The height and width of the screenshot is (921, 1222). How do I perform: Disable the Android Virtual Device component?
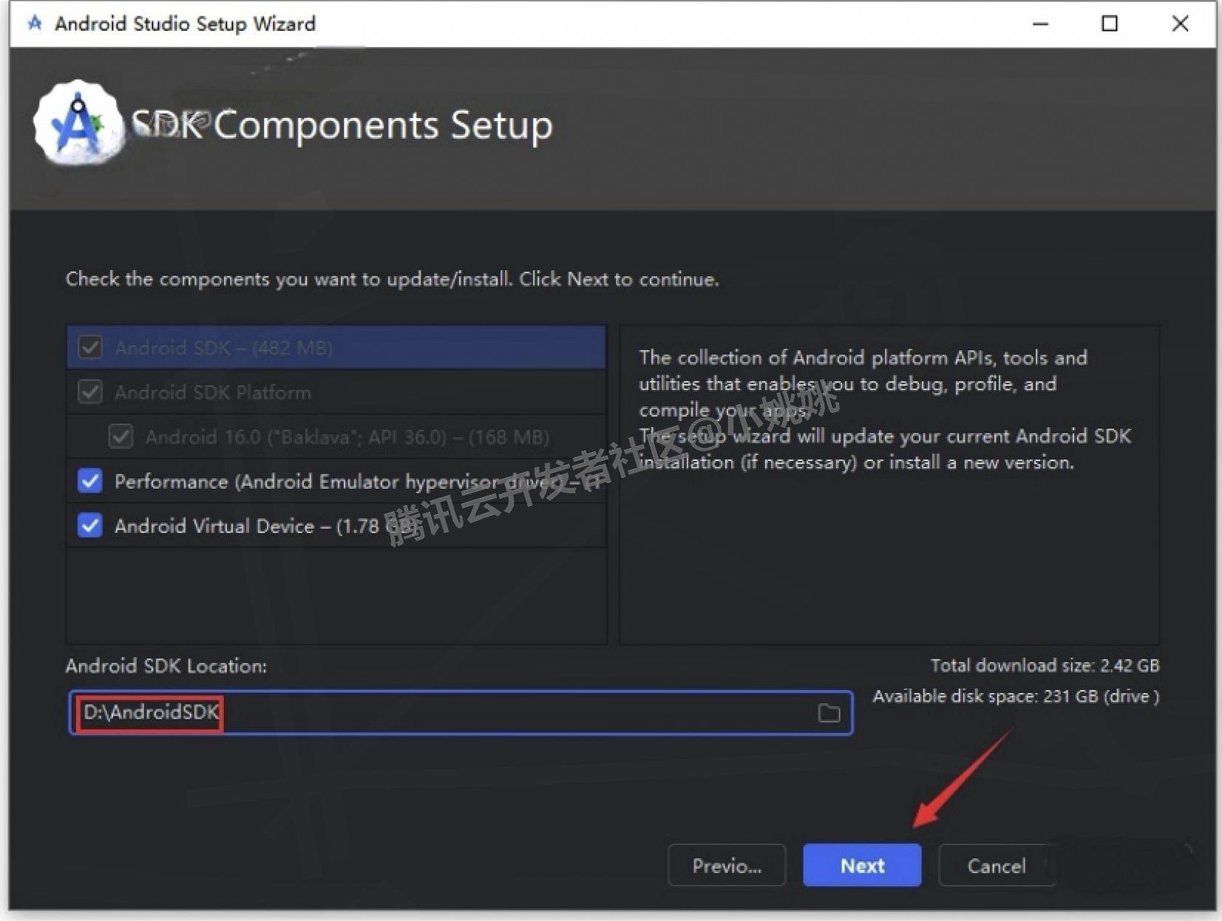tap(89, 526)
